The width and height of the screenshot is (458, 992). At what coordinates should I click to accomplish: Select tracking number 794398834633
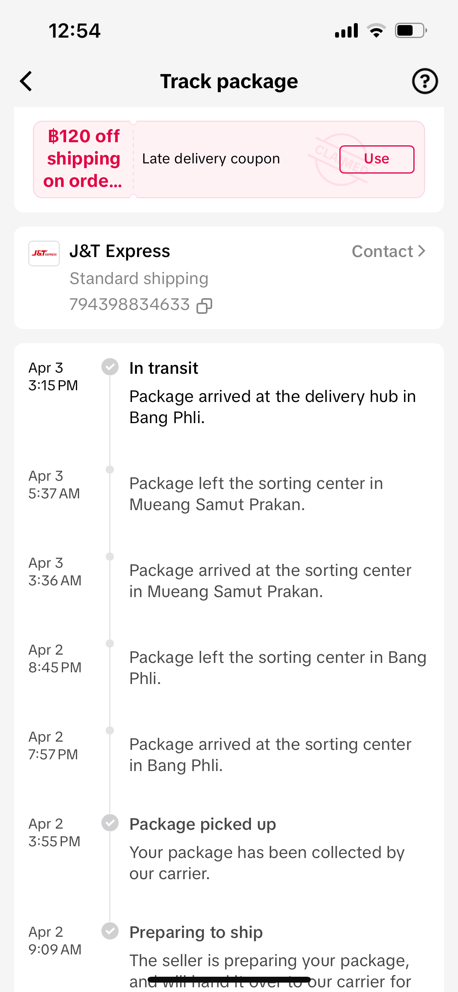(x=130, y=304)
